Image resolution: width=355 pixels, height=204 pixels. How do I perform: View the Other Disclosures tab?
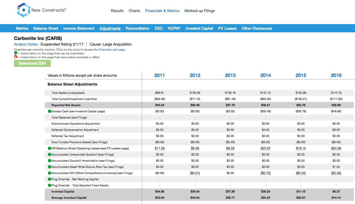pyautogui.click(x=257, y=29)
